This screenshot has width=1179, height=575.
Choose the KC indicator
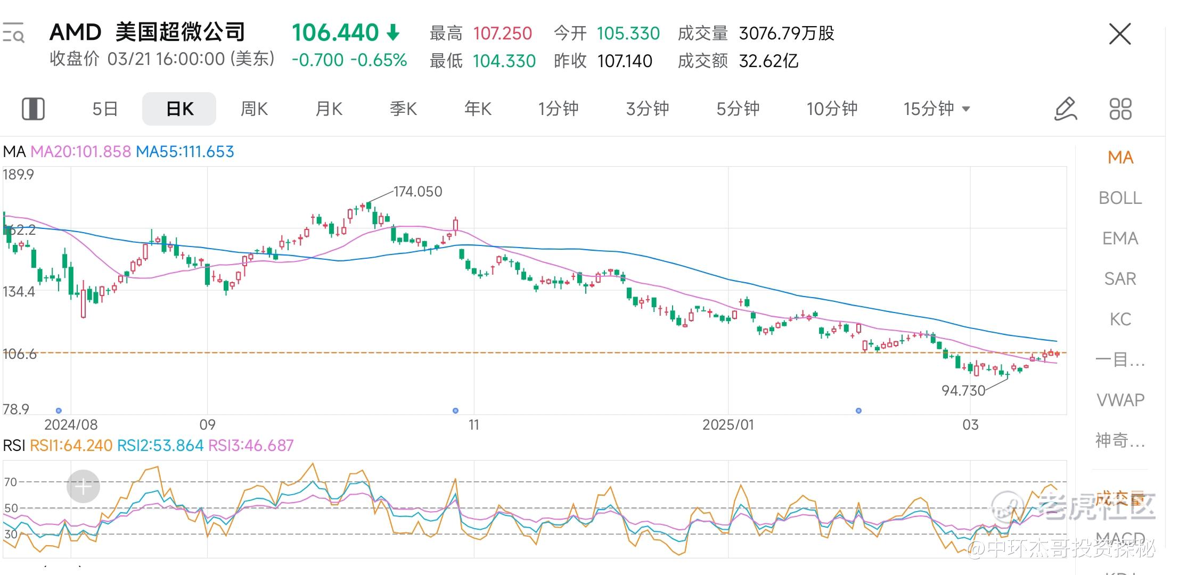[x=1120, y=319]
